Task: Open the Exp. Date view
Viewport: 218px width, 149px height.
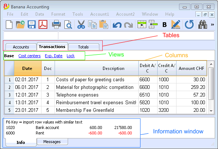Action: coord(53,56)
